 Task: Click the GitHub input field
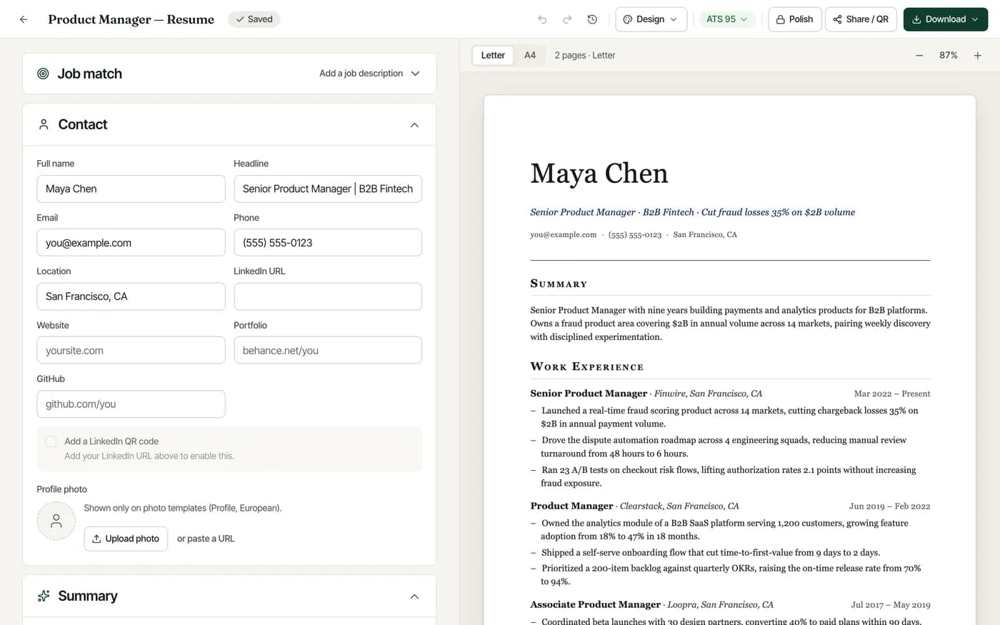point(131,404)
